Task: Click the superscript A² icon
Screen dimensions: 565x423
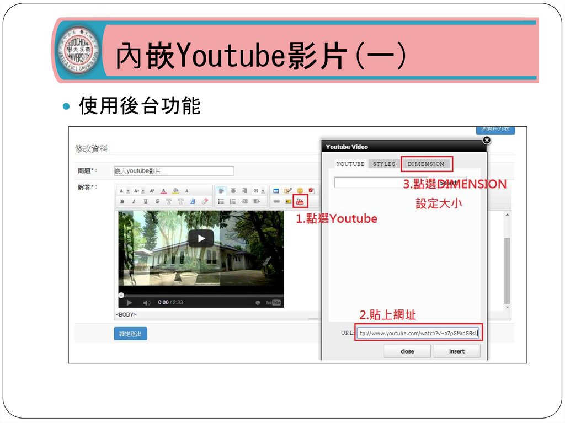Action: tap(152, 191)
